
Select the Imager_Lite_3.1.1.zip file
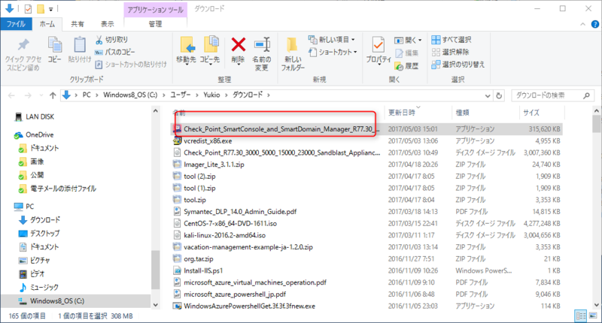tap(214, 165)
